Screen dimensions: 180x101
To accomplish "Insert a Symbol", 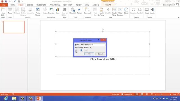I will [x=140, y=11].
